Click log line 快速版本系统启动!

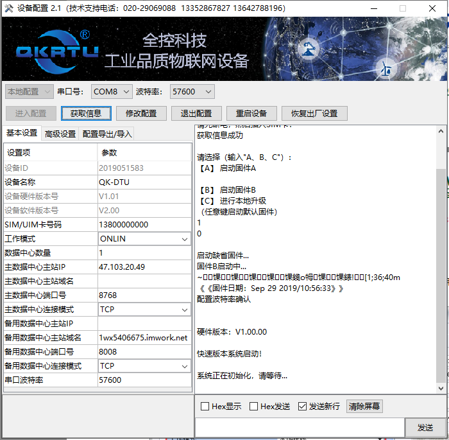point(229,354)
